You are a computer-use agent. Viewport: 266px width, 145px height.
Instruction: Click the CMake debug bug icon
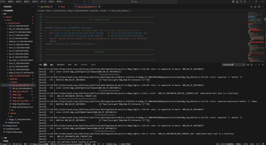[99, 144]
